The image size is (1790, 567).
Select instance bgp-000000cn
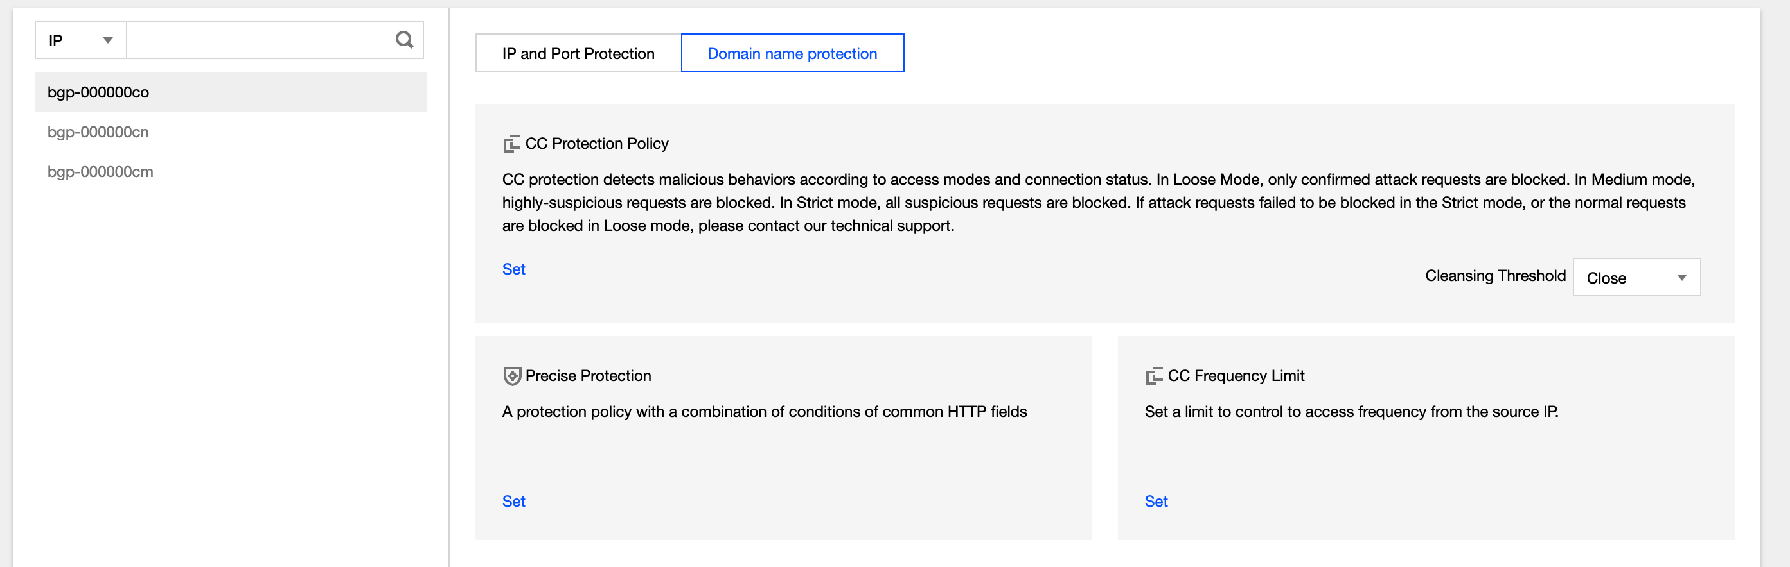click(231, 132)
